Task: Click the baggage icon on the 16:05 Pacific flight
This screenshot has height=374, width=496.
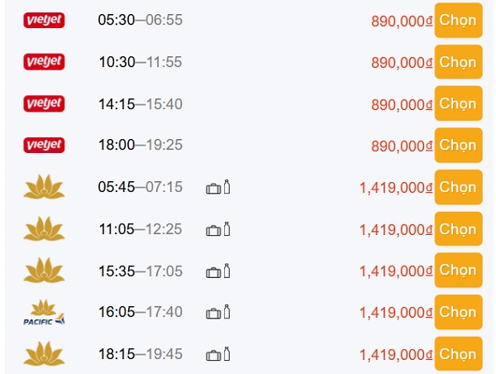Action: click(213, 313)
